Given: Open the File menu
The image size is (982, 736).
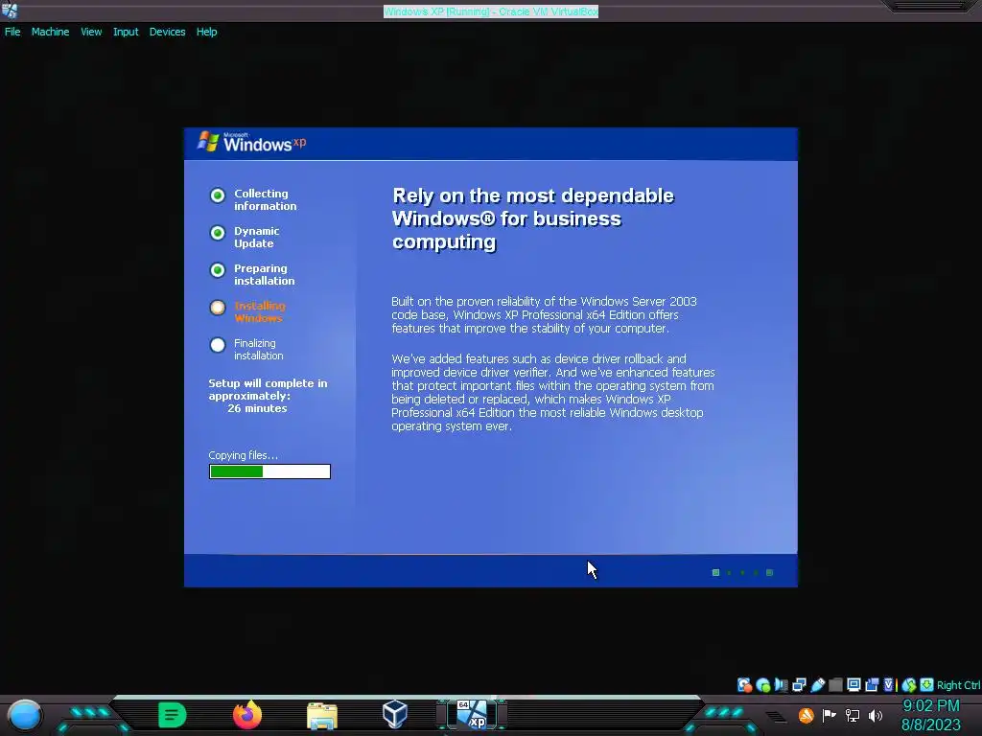Looking at the screenshot, I should 12,32.
